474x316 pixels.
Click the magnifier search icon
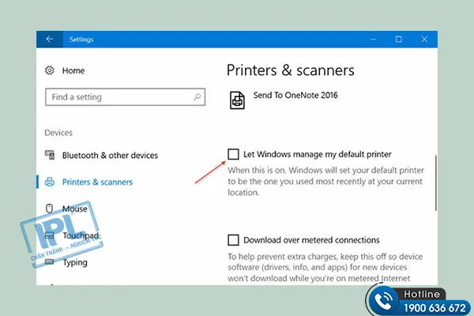tap(197, 96)
